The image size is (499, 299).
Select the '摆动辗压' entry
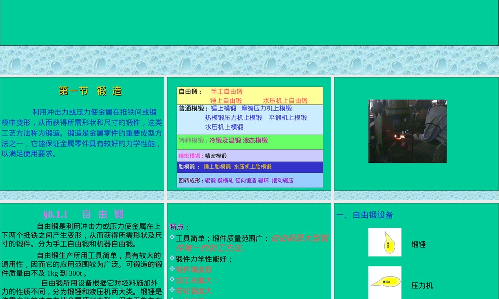point(282,180)
